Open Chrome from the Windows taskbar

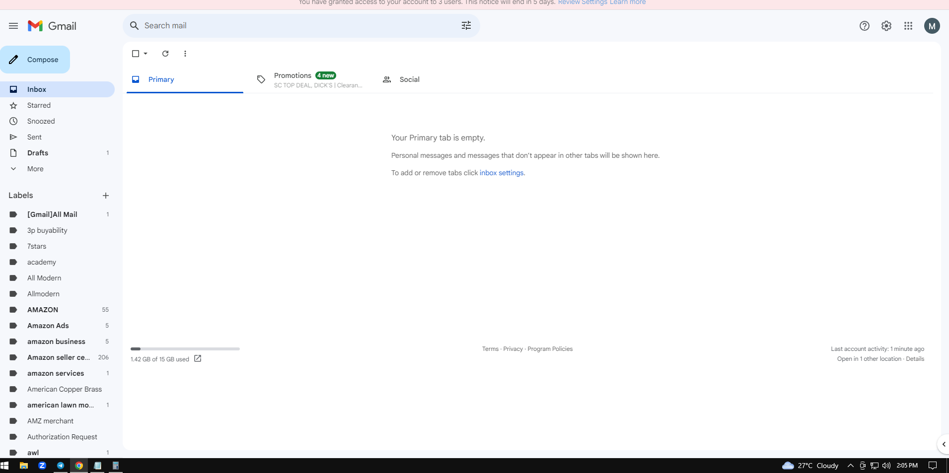click(x=79, y=466)
